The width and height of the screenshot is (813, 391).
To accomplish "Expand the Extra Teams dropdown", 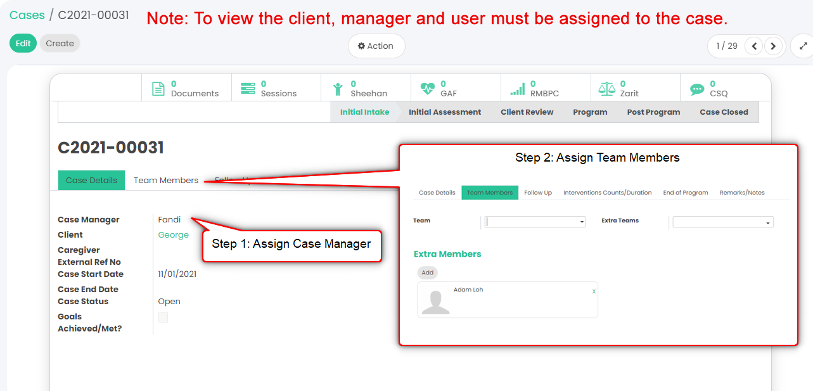I will (x=722, y=222).
